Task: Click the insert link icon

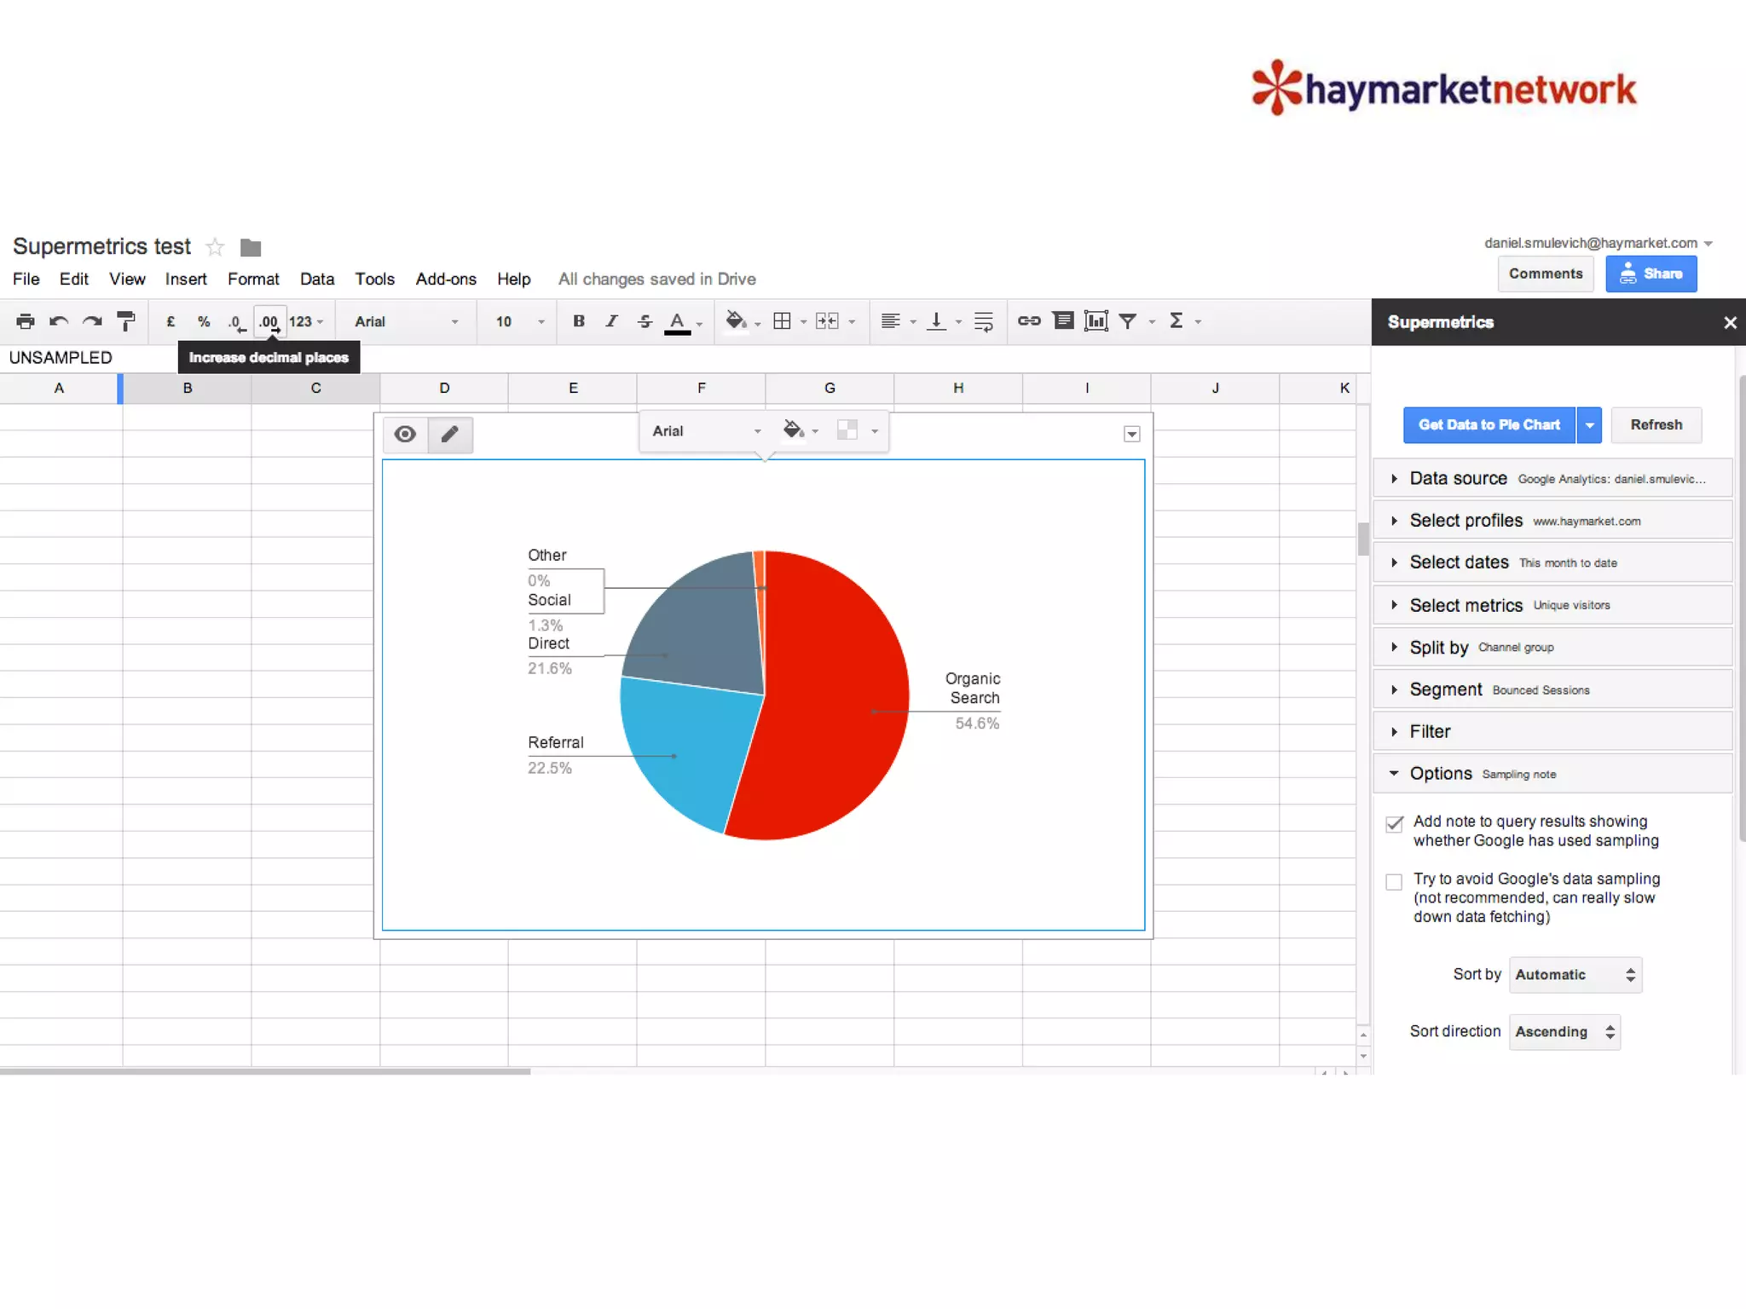Action: [x=1029, y=321]
